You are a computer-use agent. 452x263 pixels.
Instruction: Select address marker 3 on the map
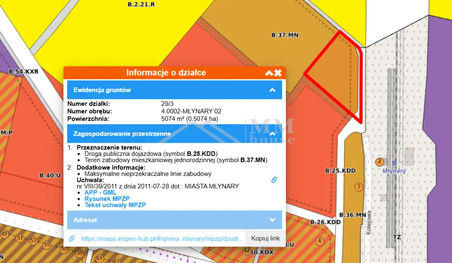(x=358, y=187)
